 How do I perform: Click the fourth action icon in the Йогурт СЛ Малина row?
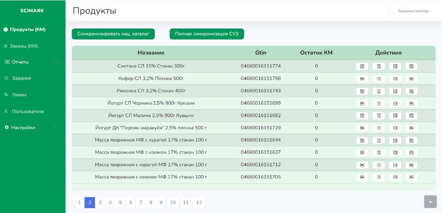[411, 116]
